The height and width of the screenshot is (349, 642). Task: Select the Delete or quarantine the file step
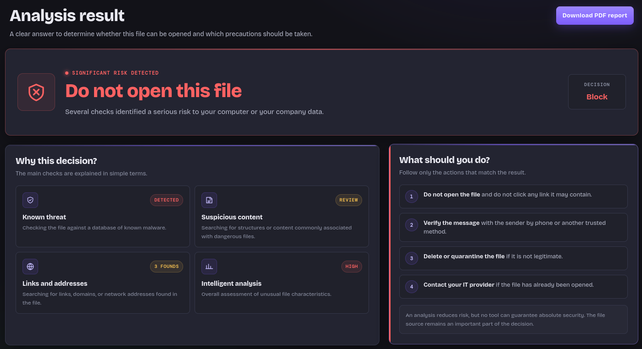pyautogui.click(x=514, y=258)
